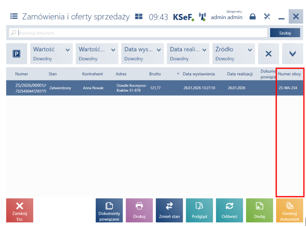The width and height of the screenshot is (306, 227).
Task: Click the Anna Nowak contractor cell
Action: tap(93, 88)
